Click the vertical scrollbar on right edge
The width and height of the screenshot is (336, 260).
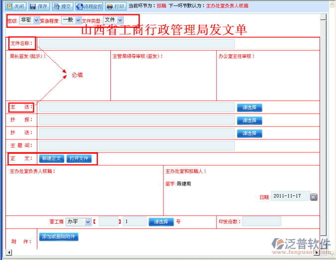324,124
